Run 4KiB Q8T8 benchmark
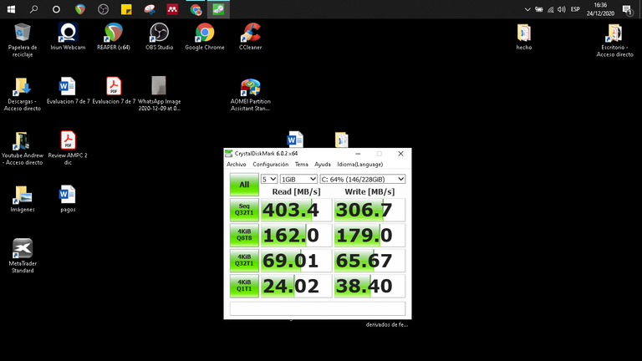642x361 pixels. click(x=244, y=235)
